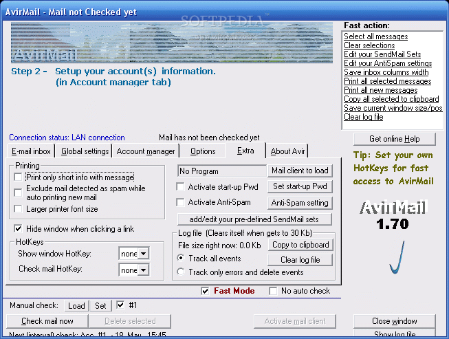Click Save inbox columns width link
Viewport: 449px width, 339px height.
[386, 72]
